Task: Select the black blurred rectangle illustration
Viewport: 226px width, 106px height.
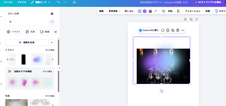Action: [23, 59]
